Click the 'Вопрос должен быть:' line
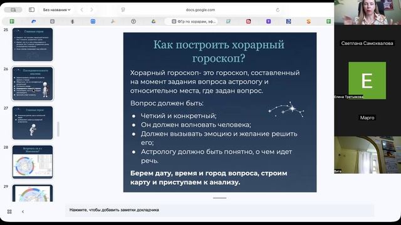The image size is (401, 225). 167,103
